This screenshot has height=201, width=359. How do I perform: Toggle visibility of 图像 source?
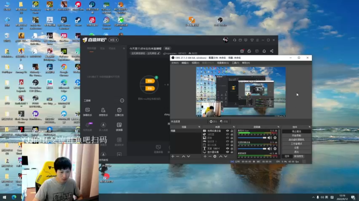pos(228,138)
